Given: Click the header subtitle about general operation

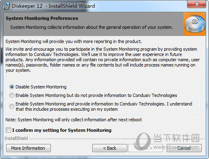Looking at the screenshot, I should pyautogui.click(x=91, y=27).
